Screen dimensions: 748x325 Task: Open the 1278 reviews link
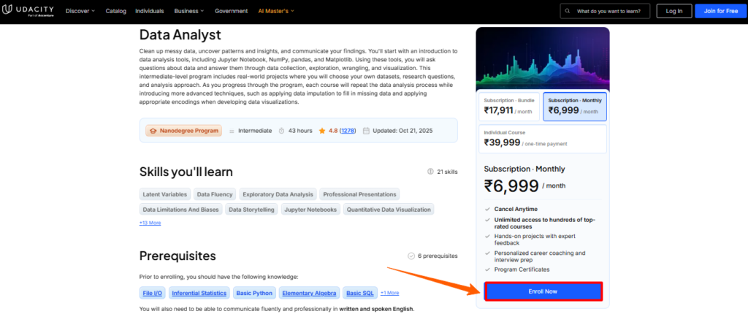pyautogui.click(x=348, y=131)
